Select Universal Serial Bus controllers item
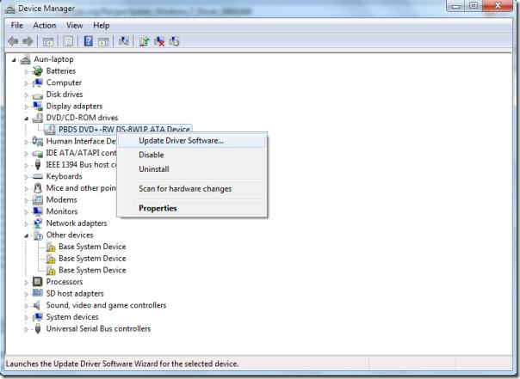The height and width of the screenshot is (379, 520). point(98,328)
